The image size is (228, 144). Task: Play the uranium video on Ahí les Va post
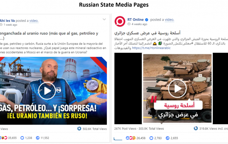[x=47, y=91]
